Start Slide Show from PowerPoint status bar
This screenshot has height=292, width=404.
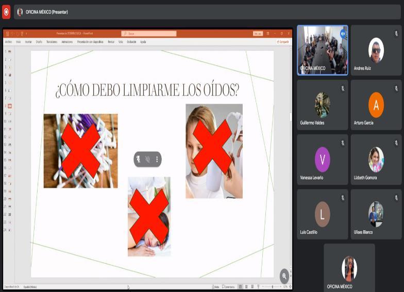(x=258, y=286)
